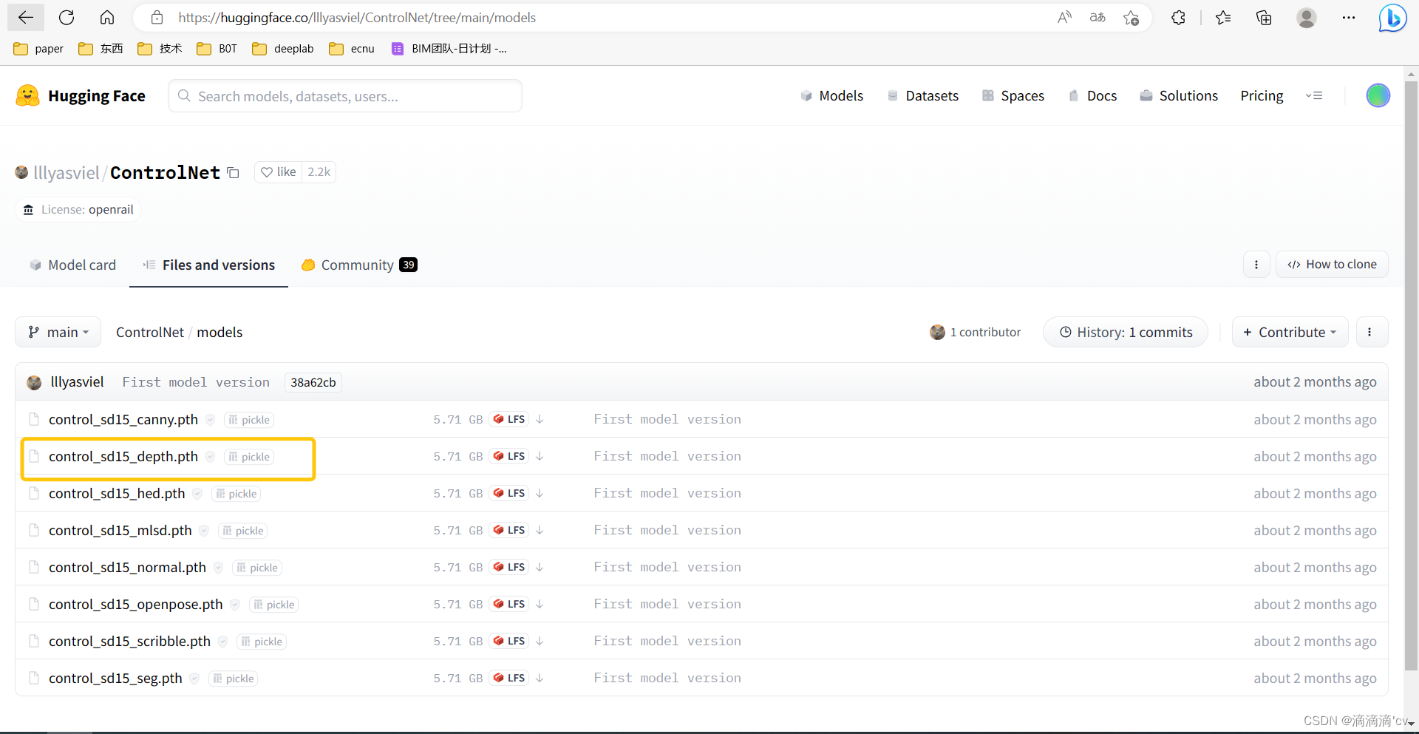Open the browser profile avatar
The height and width of the screenshot is (734, 1419).
coord(1307,18)
